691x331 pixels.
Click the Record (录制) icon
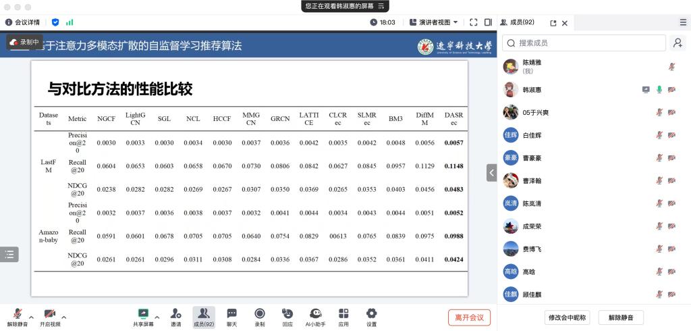(260, 317)
